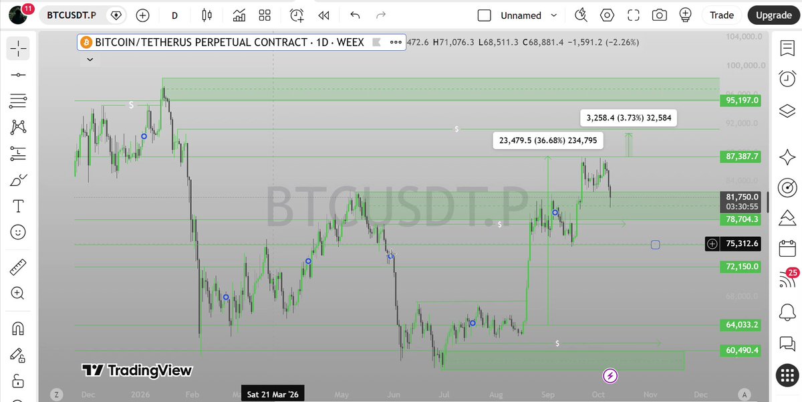Open the three-dots symbol options menu
Viewport: 802px width, 402px height.
tap(396, 42)
